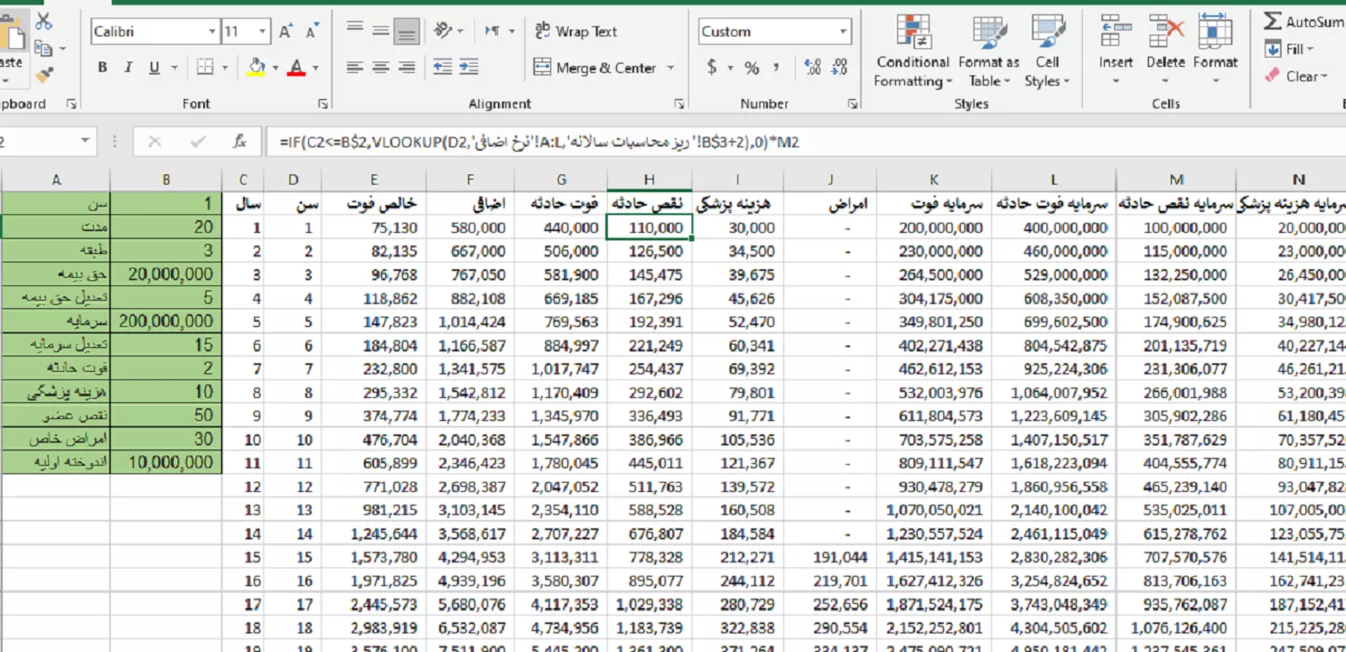
Task: Open Alignment settings dialog launcher
Action: point(679,104)
